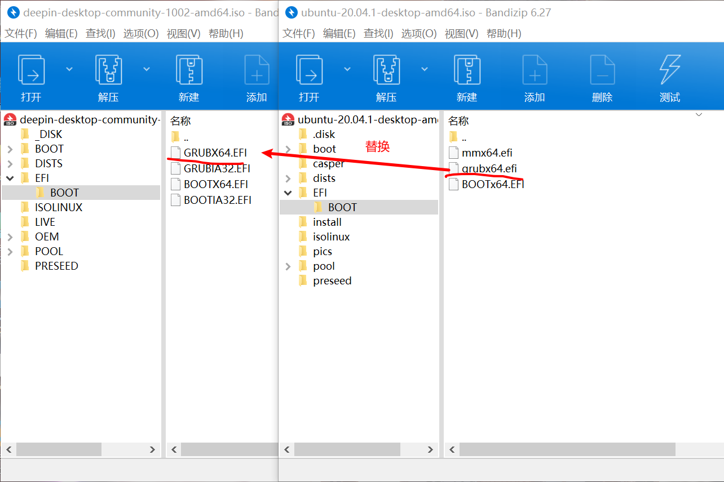
Task: Expand the pool folder in ubuntu tree
Action: [x=288, y=266]
